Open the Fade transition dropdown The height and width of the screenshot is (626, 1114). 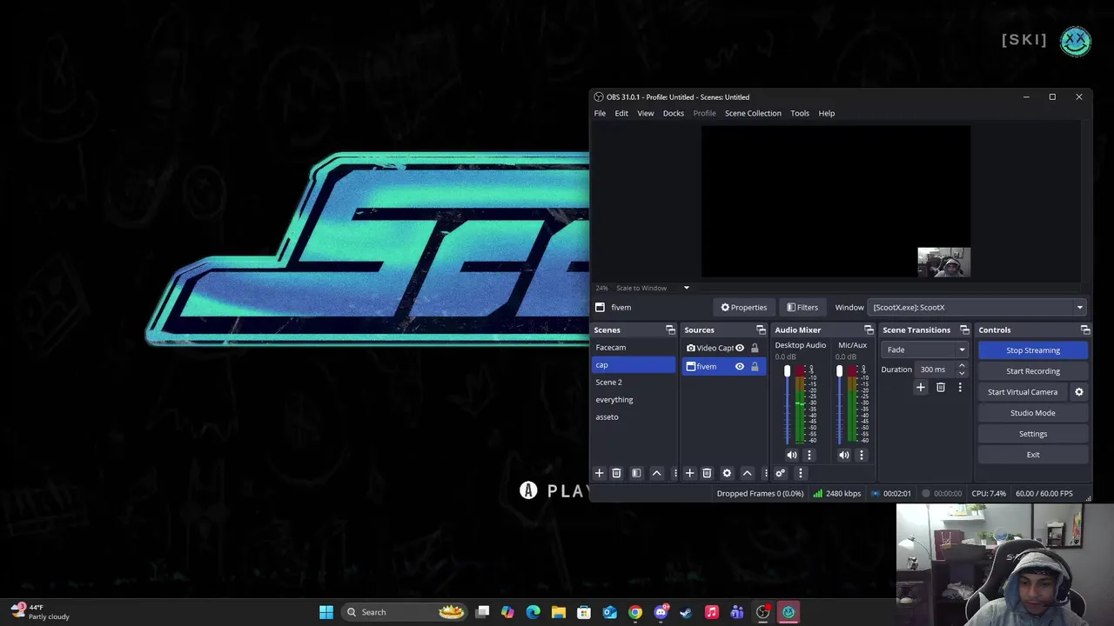tap(924, 350)
